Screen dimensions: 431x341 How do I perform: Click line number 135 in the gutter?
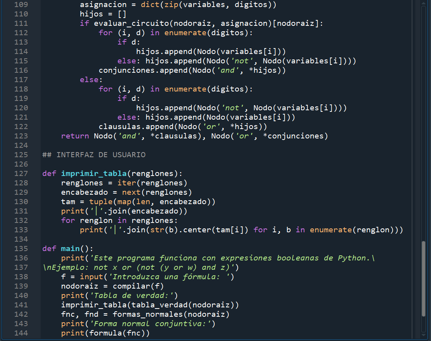[22, 248]
